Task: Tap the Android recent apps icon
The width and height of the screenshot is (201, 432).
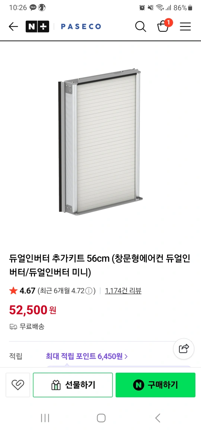Action: (45, 418)
